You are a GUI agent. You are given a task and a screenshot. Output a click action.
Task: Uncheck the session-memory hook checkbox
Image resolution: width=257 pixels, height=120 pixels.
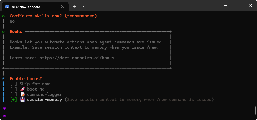coord(13,100)
